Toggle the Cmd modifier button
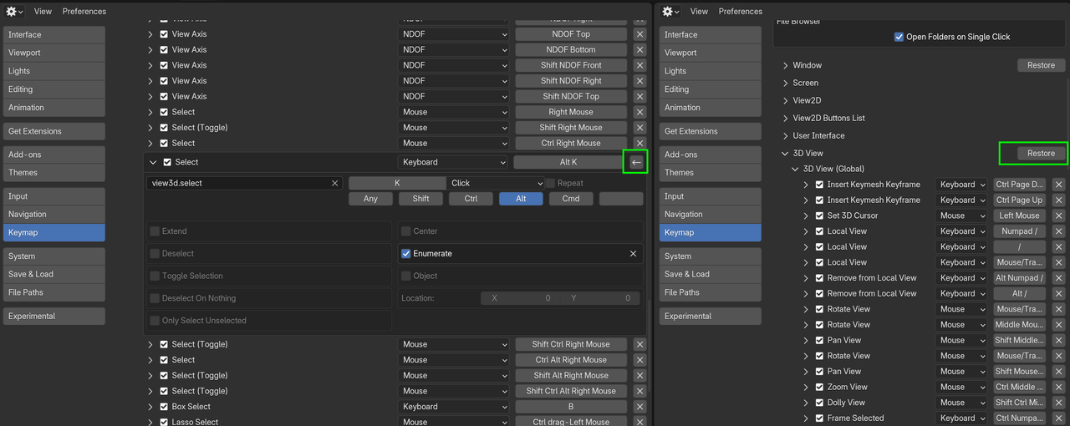Screen dimensions: 1070x426 [x=571, y=199]
